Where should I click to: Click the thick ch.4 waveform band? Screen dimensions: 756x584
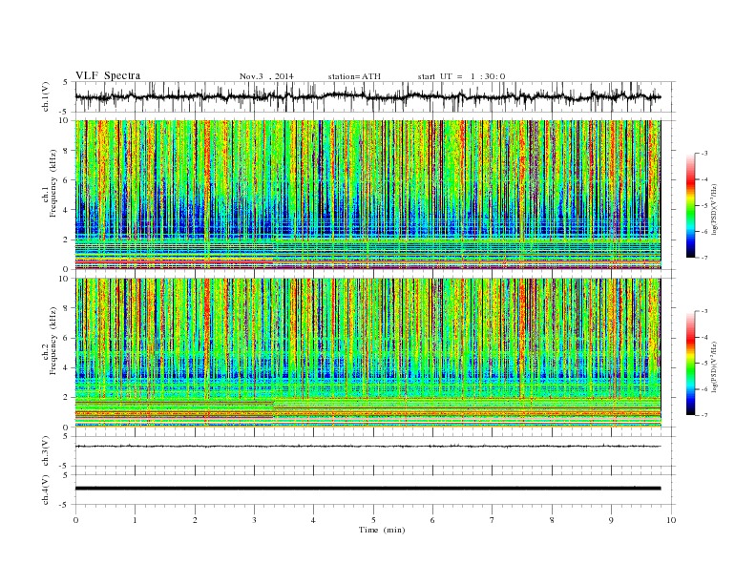coord(367,489)
